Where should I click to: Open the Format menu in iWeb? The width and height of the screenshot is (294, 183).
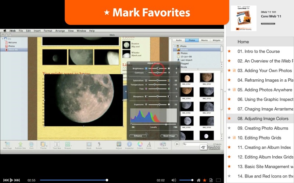(x=48, y=31)
